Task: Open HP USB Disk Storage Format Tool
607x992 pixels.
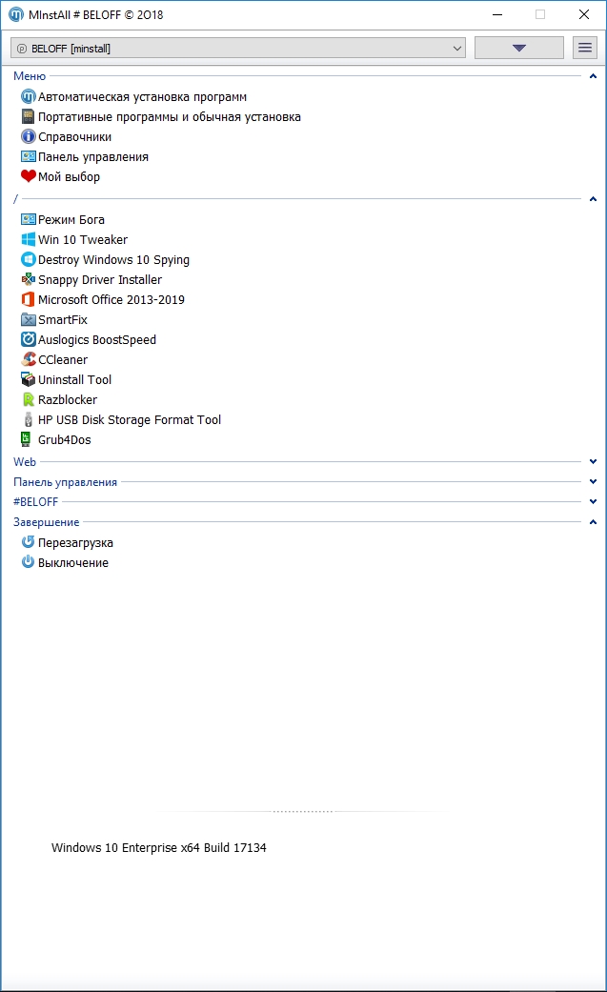Action: pyautogui.click(x=130, y=419)
